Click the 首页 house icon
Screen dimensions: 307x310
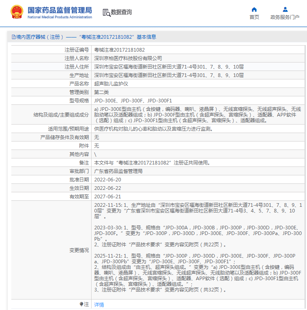tap(254, 9)
